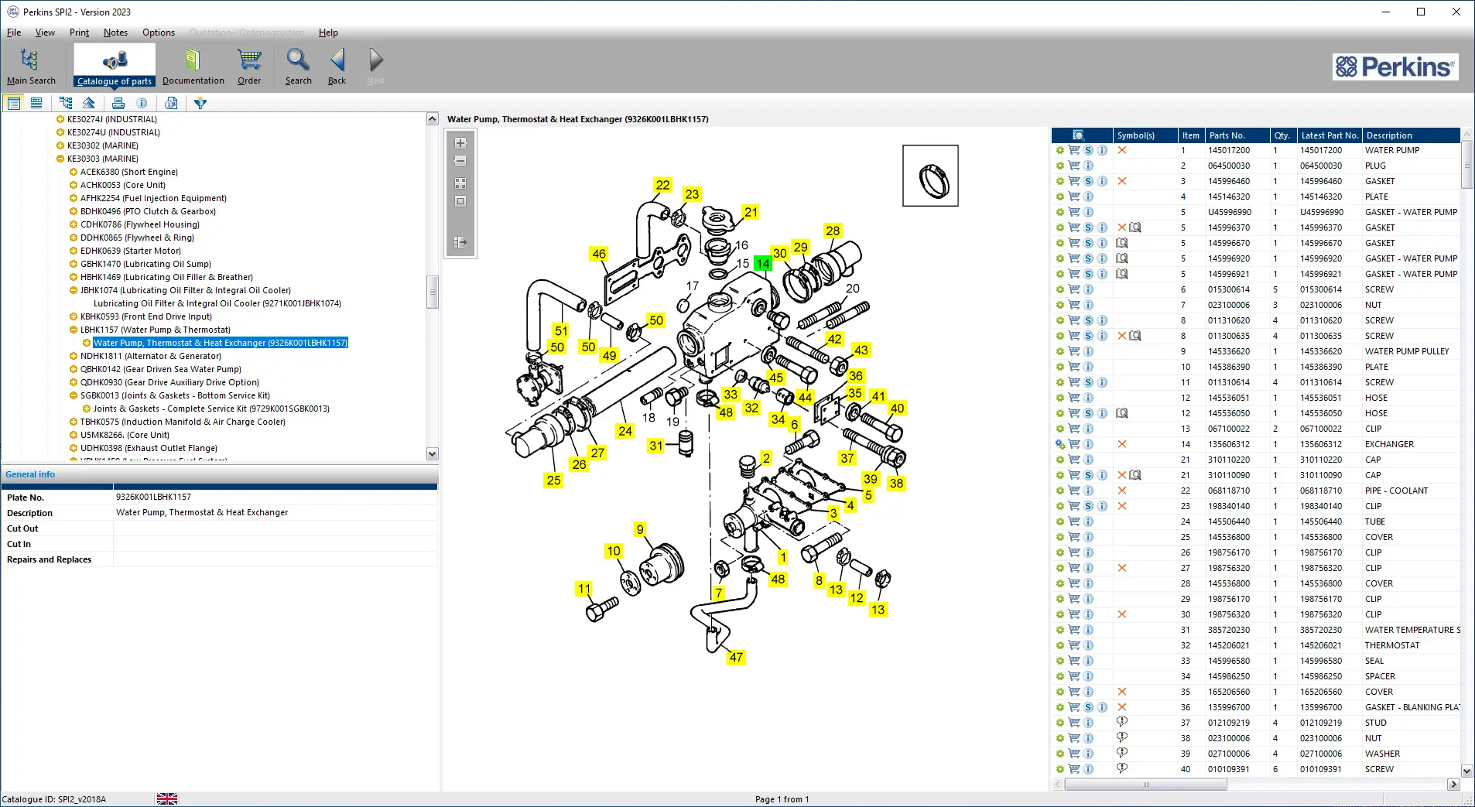Click the search icon in the parts table header
This screenshot has width=1475, height=807.
(1079, 135)
